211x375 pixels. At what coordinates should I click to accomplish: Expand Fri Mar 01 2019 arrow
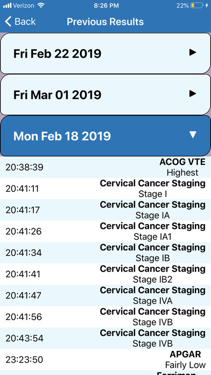pyautogui.click(x=193, y=94)
